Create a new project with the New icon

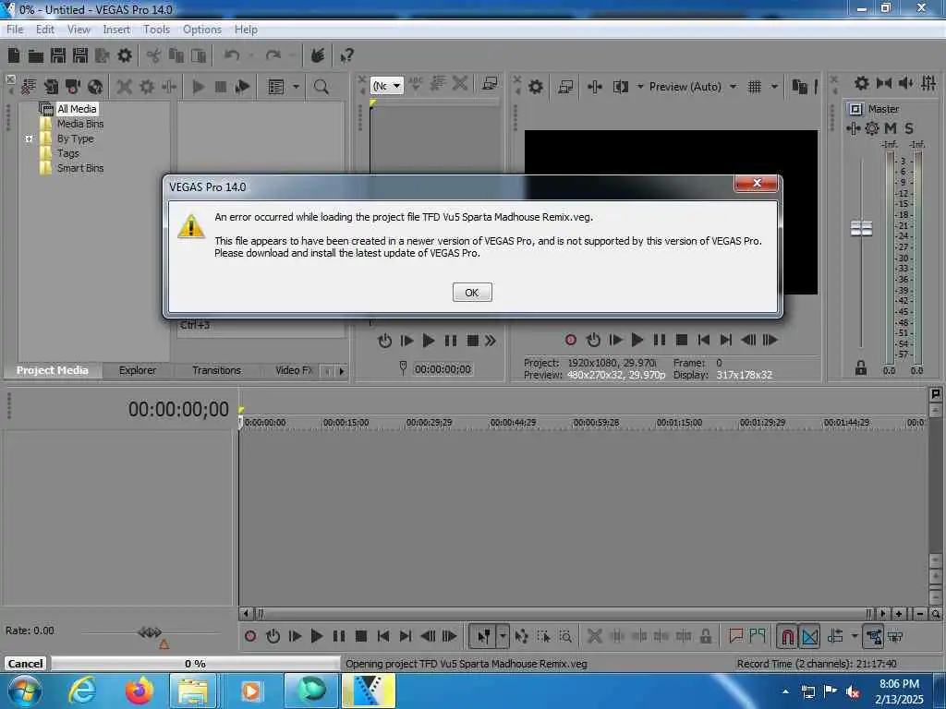point(14,56)
